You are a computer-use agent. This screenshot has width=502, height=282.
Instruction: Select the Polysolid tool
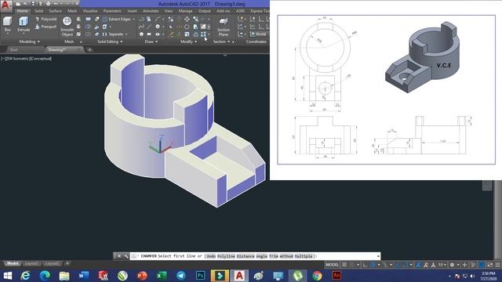click(45, 19)
